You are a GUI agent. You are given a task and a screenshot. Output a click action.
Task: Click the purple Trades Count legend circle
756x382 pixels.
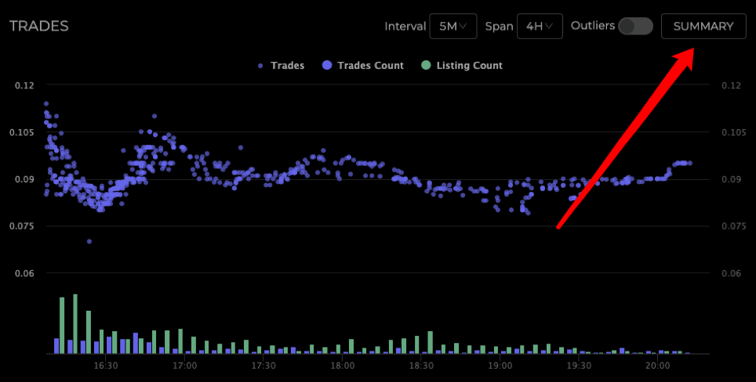click(327, 66)
